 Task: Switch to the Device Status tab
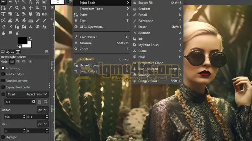(8, 52)
